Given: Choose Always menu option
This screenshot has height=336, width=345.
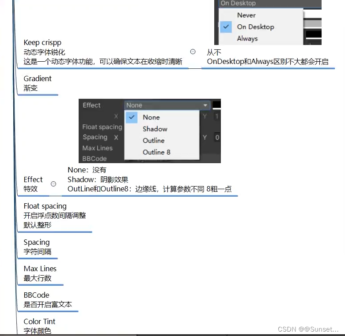Looking at the screenshot, I should click(x=247, y=38).
